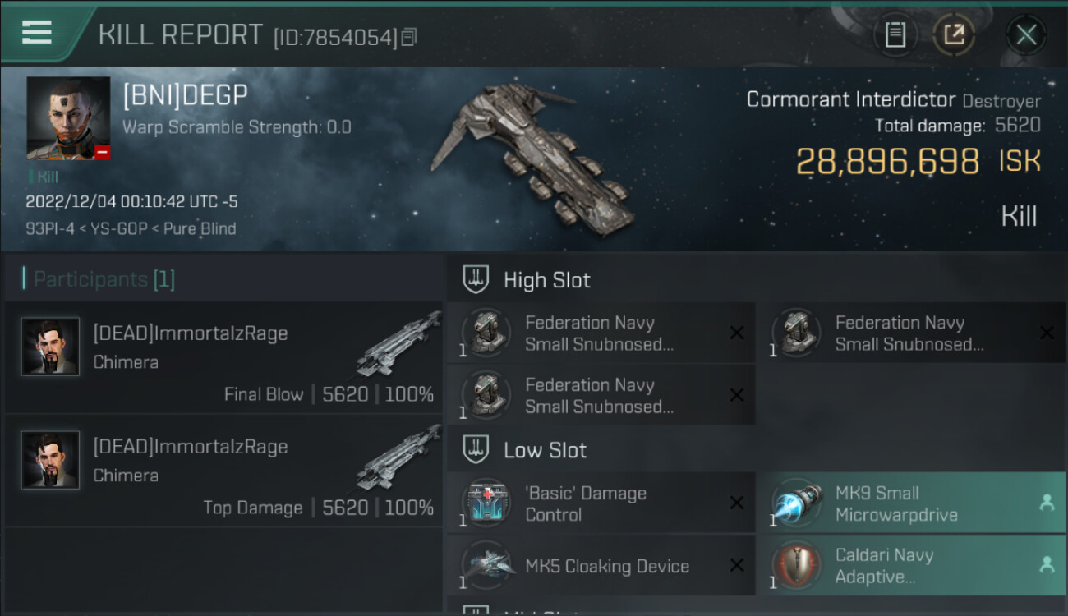The width and height of the screenshot is (1068, 616).
Task: Click the Low Slot section icon
Action: click(476, 450)
